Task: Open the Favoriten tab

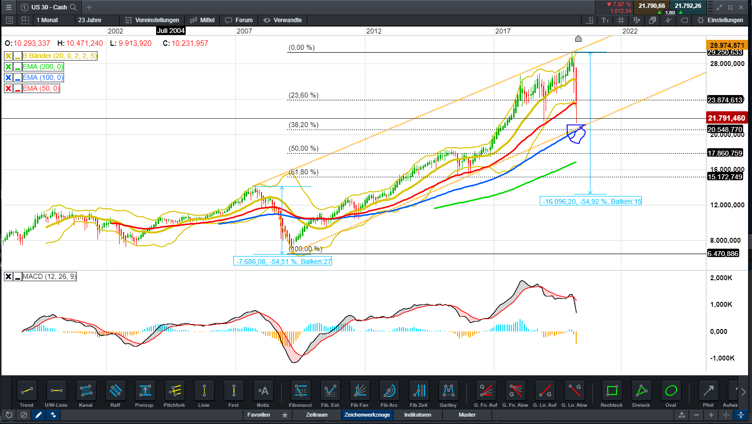Action: point(259,415)
